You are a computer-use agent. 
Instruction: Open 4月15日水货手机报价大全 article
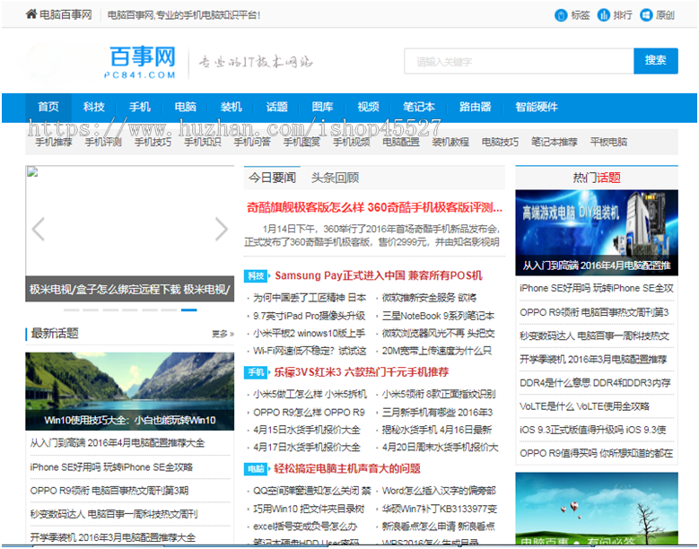[x=307, y=430]
